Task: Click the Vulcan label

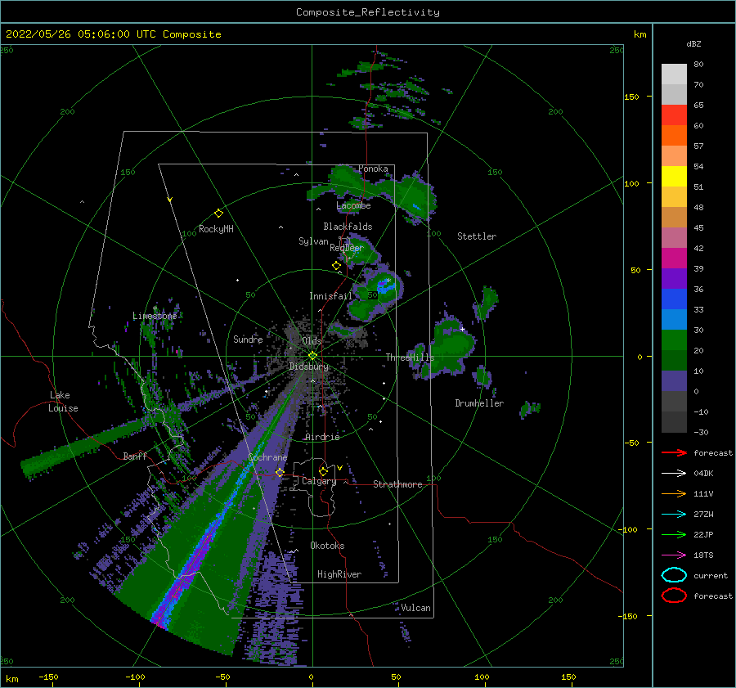Action: tap(416, 608)
